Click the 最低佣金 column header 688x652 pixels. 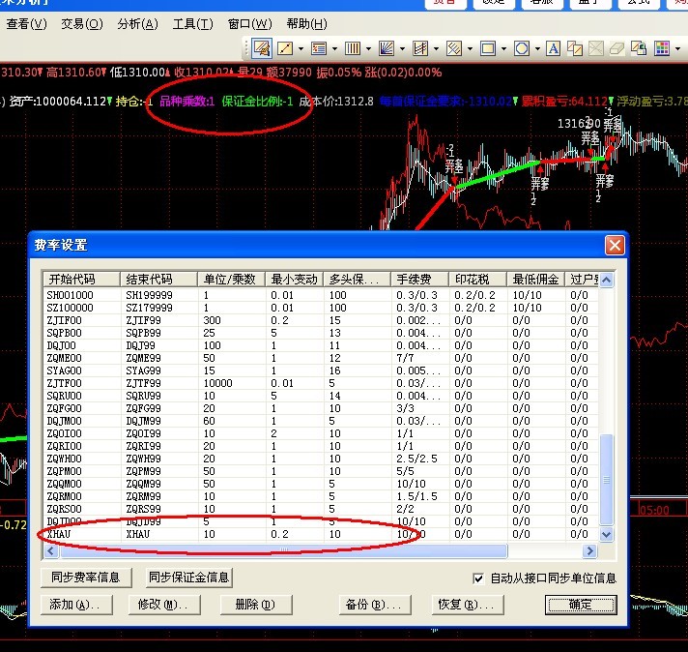[535, 280]
